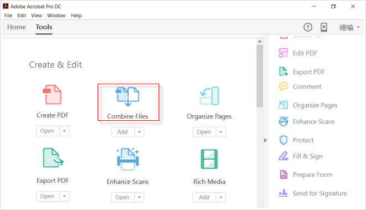Click the scrollbar up arrow
366x210 pixels.
pos(260,42)
